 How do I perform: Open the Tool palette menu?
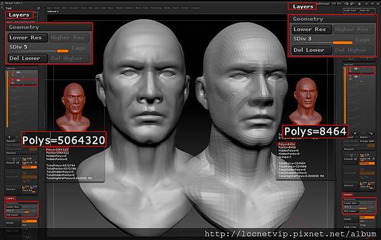(9, 8)
